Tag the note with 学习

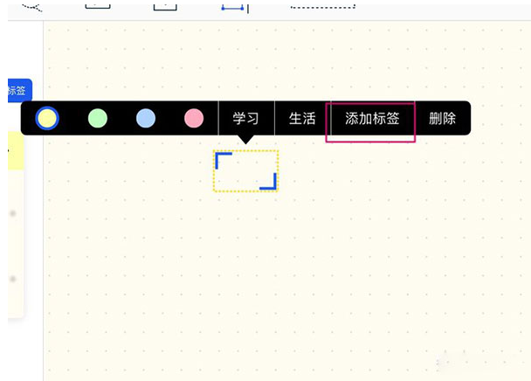pos(246,118)
